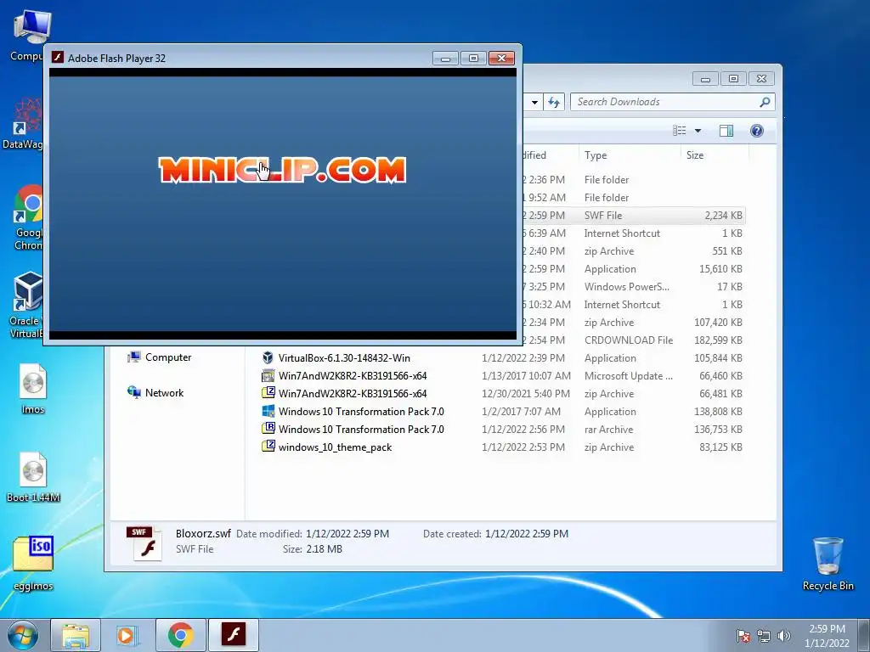
Task: Click the Change your view icon
Action: pos(680,131)
